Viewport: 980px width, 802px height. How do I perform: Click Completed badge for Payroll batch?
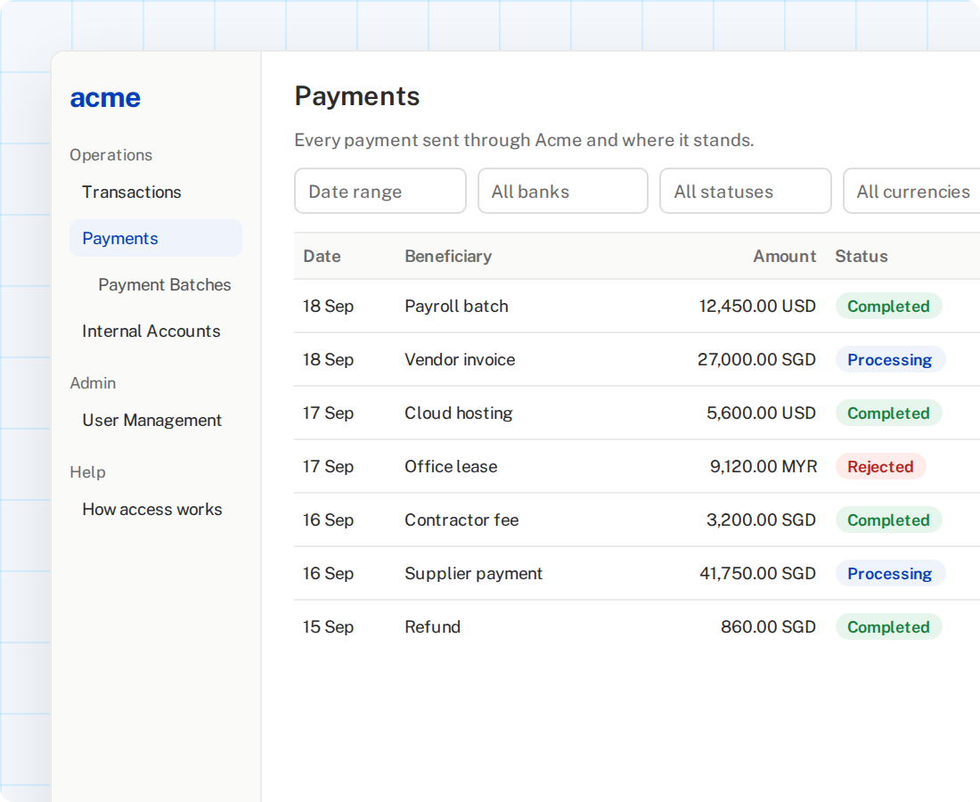[888, 307]
